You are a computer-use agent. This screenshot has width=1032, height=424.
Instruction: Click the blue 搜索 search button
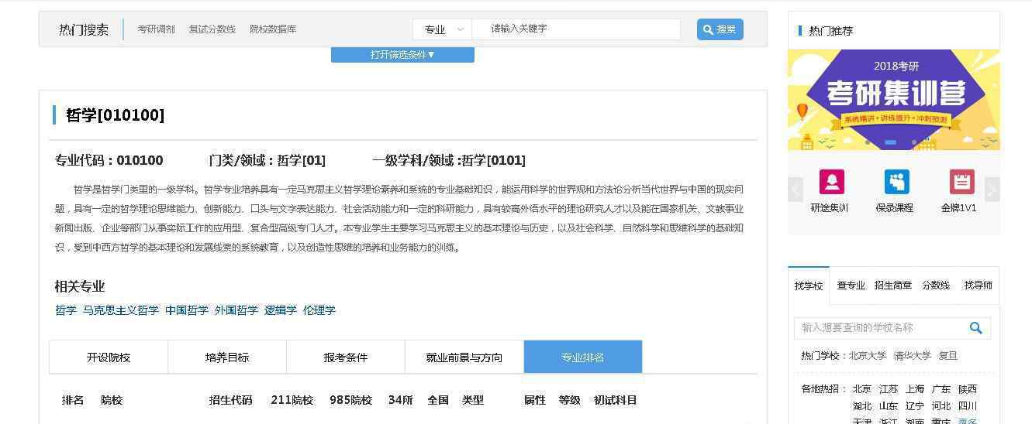(x=720, y=29)
